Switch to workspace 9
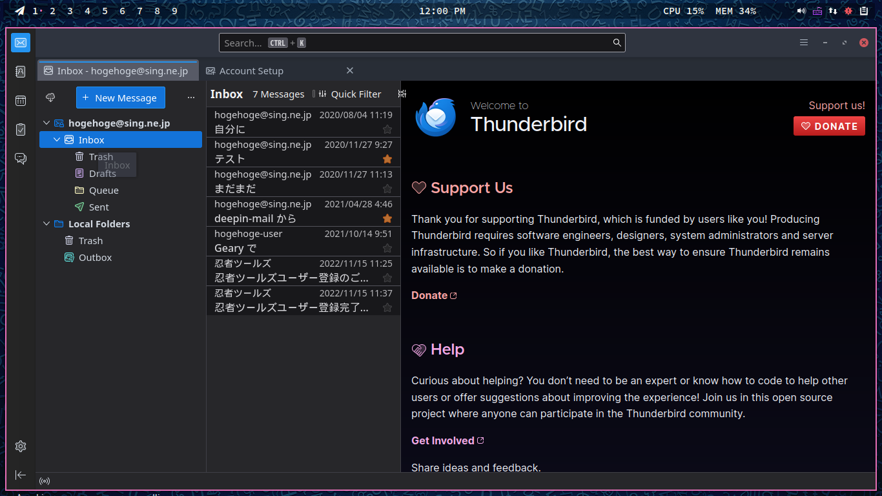 tap(175, 11)
